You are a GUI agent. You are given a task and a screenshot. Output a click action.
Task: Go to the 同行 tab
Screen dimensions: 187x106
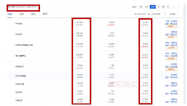(x=45, y=14)
